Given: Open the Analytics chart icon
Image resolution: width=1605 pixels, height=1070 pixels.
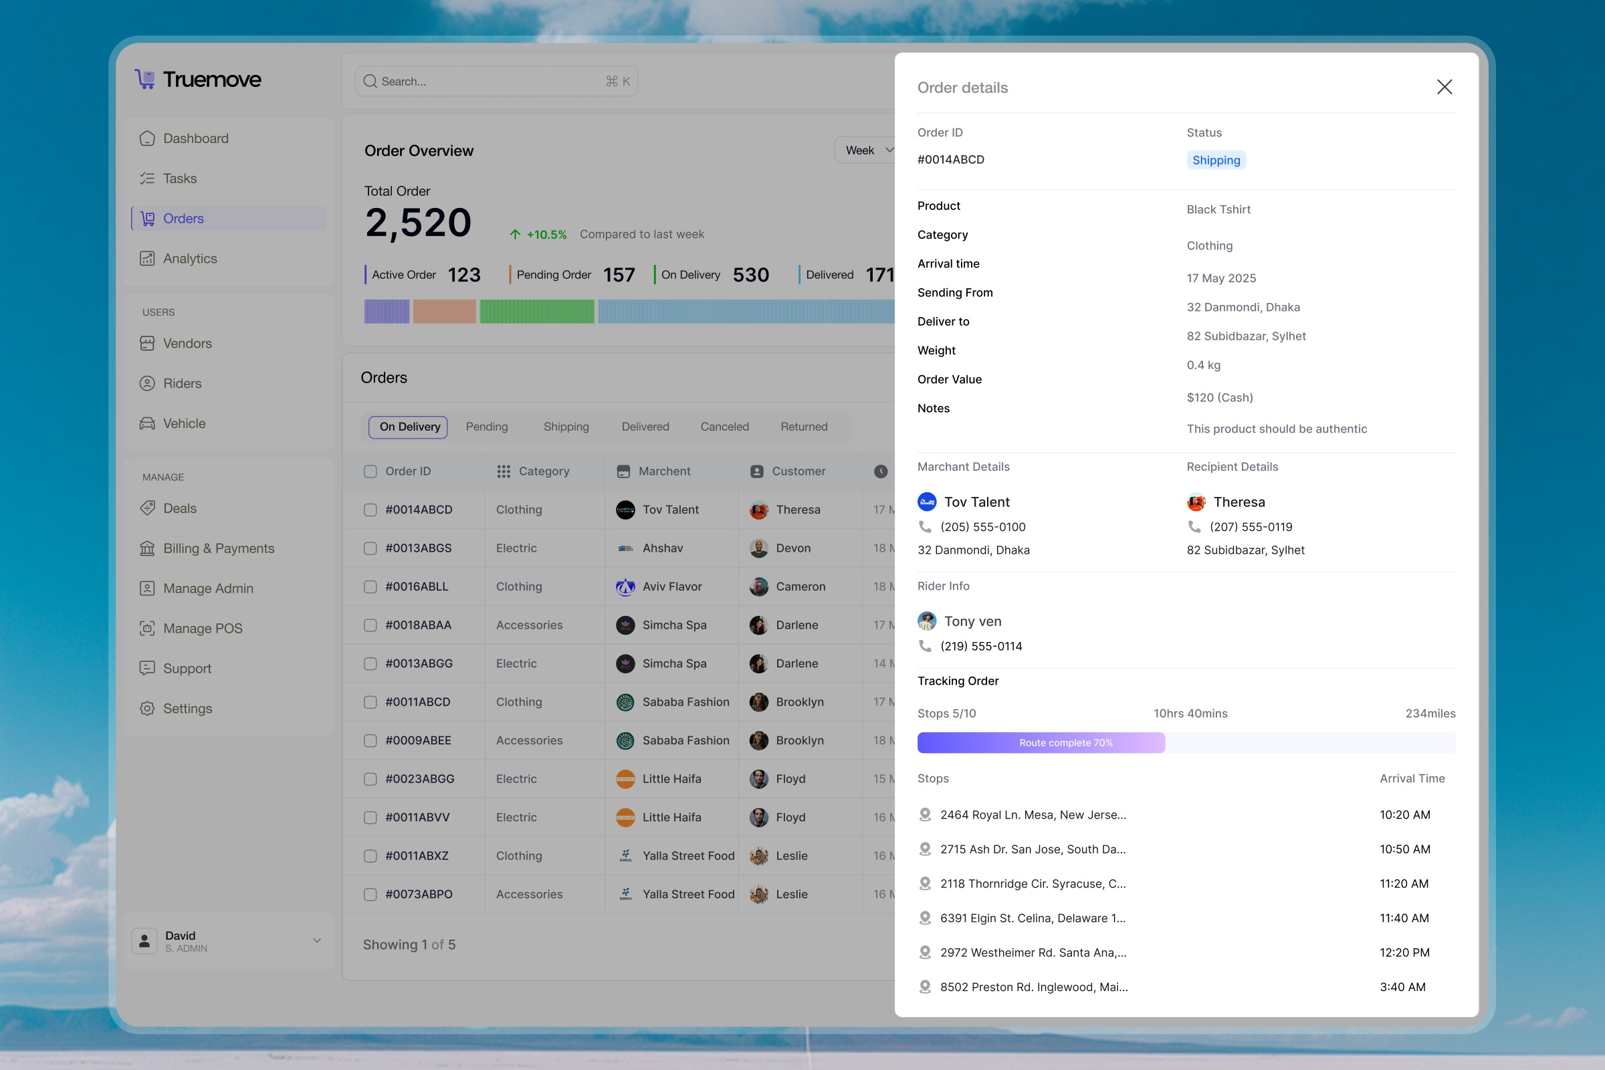Looking at the screenshot, I should (146, 259).
